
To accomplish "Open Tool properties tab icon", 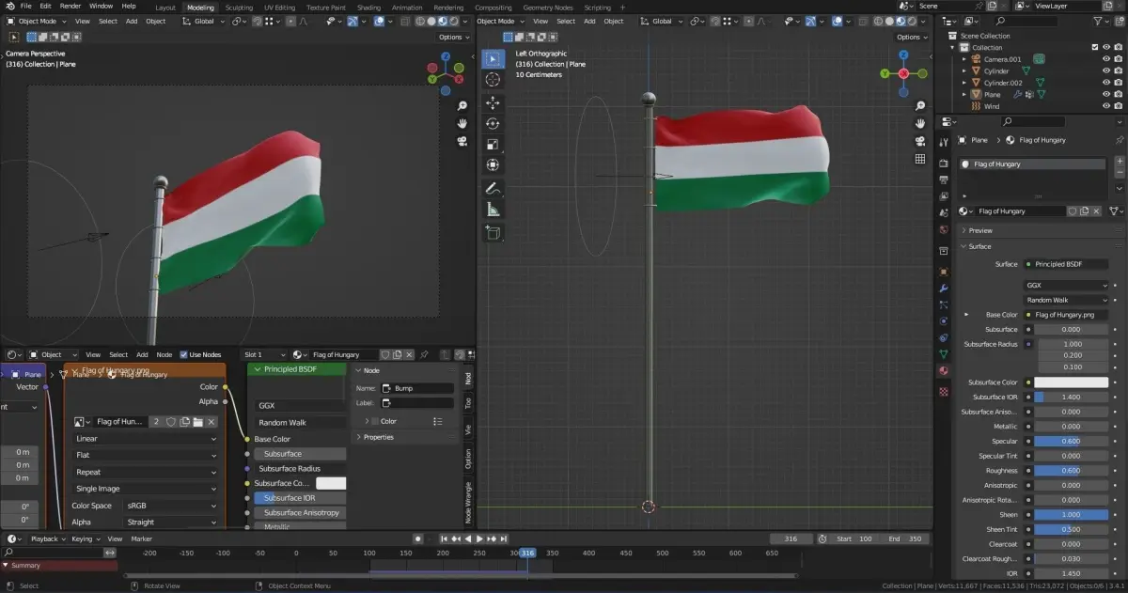I will click(x=944, y=143).
